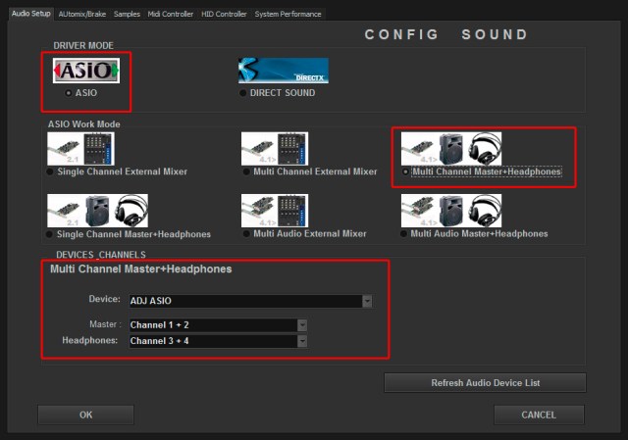Click the Multi Audio External Mixer image

(x=275, y=211)
